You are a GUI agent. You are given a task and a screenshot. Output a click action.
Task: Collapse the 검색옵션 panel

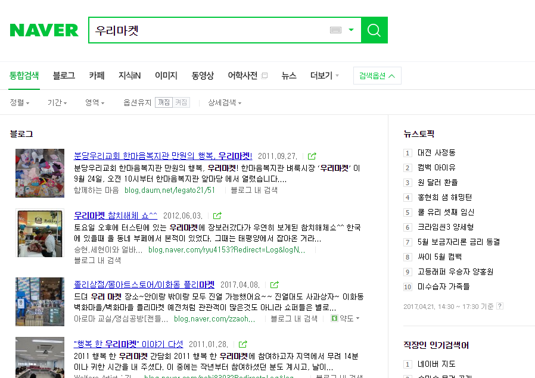[377, 76]
